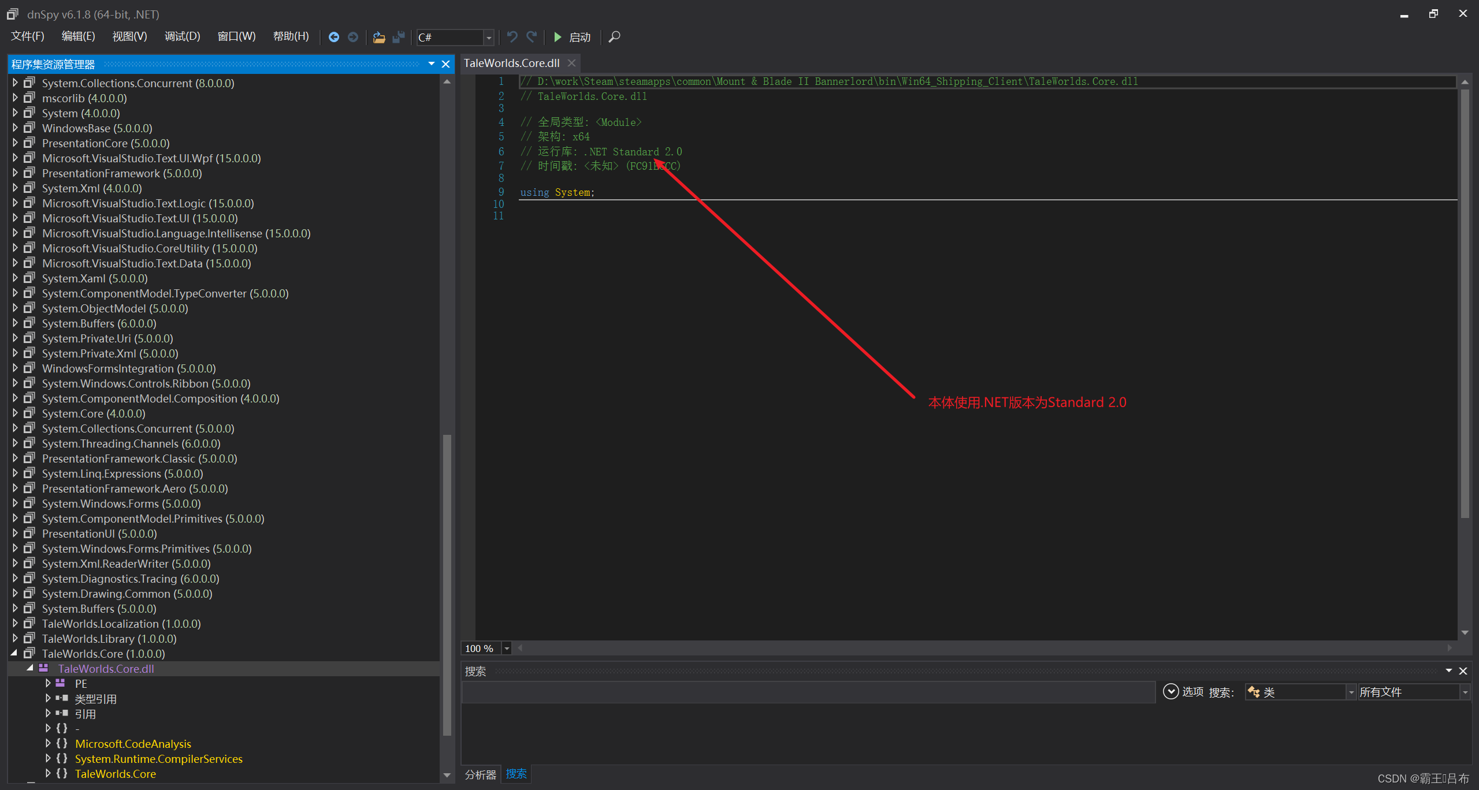Click the PresentationCore assembly icon
This screenshot has width=1479, height=790.
pos(29,143)
